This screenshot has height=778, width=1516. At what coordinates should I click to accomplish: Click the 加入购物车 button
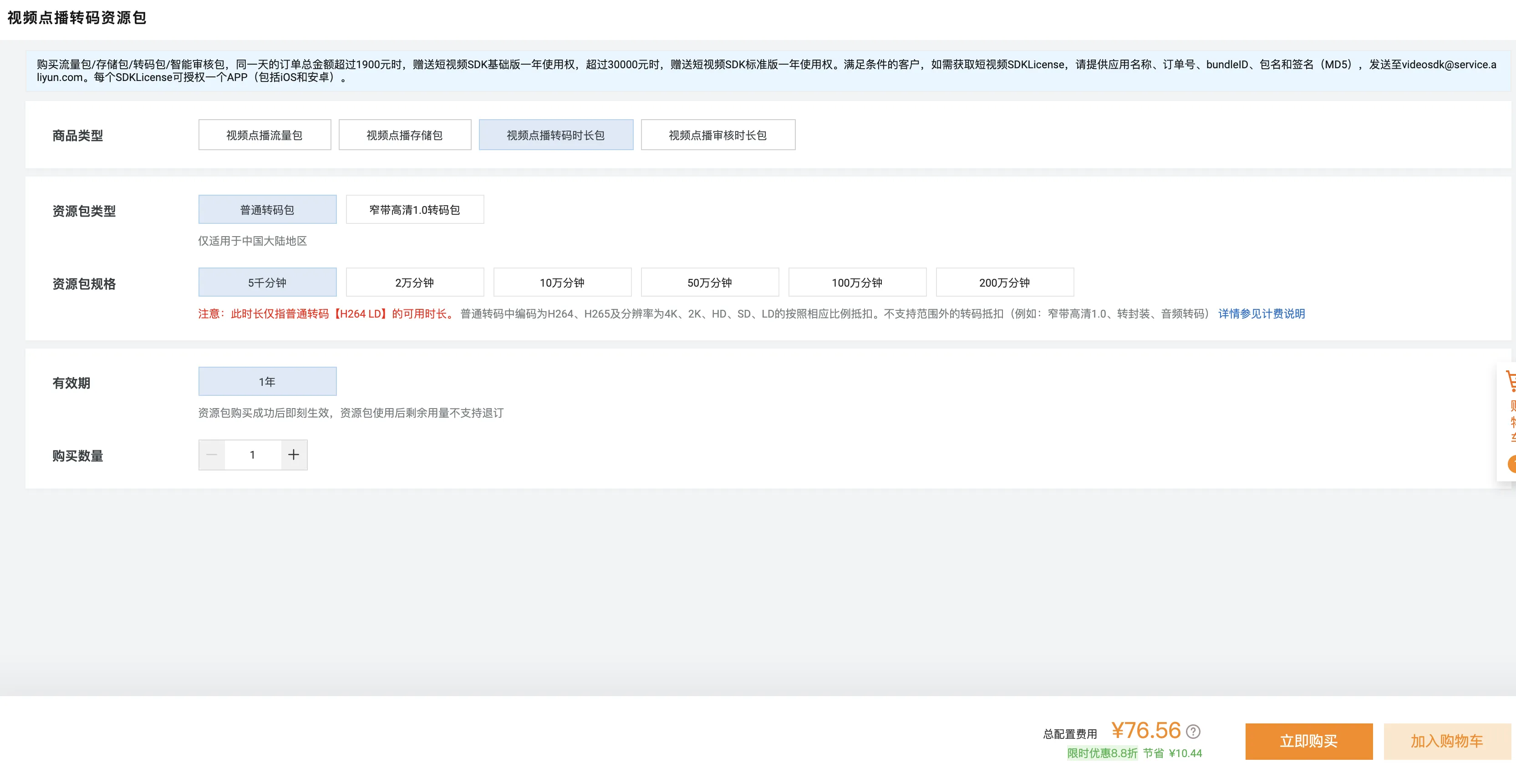pos(1446,741)
